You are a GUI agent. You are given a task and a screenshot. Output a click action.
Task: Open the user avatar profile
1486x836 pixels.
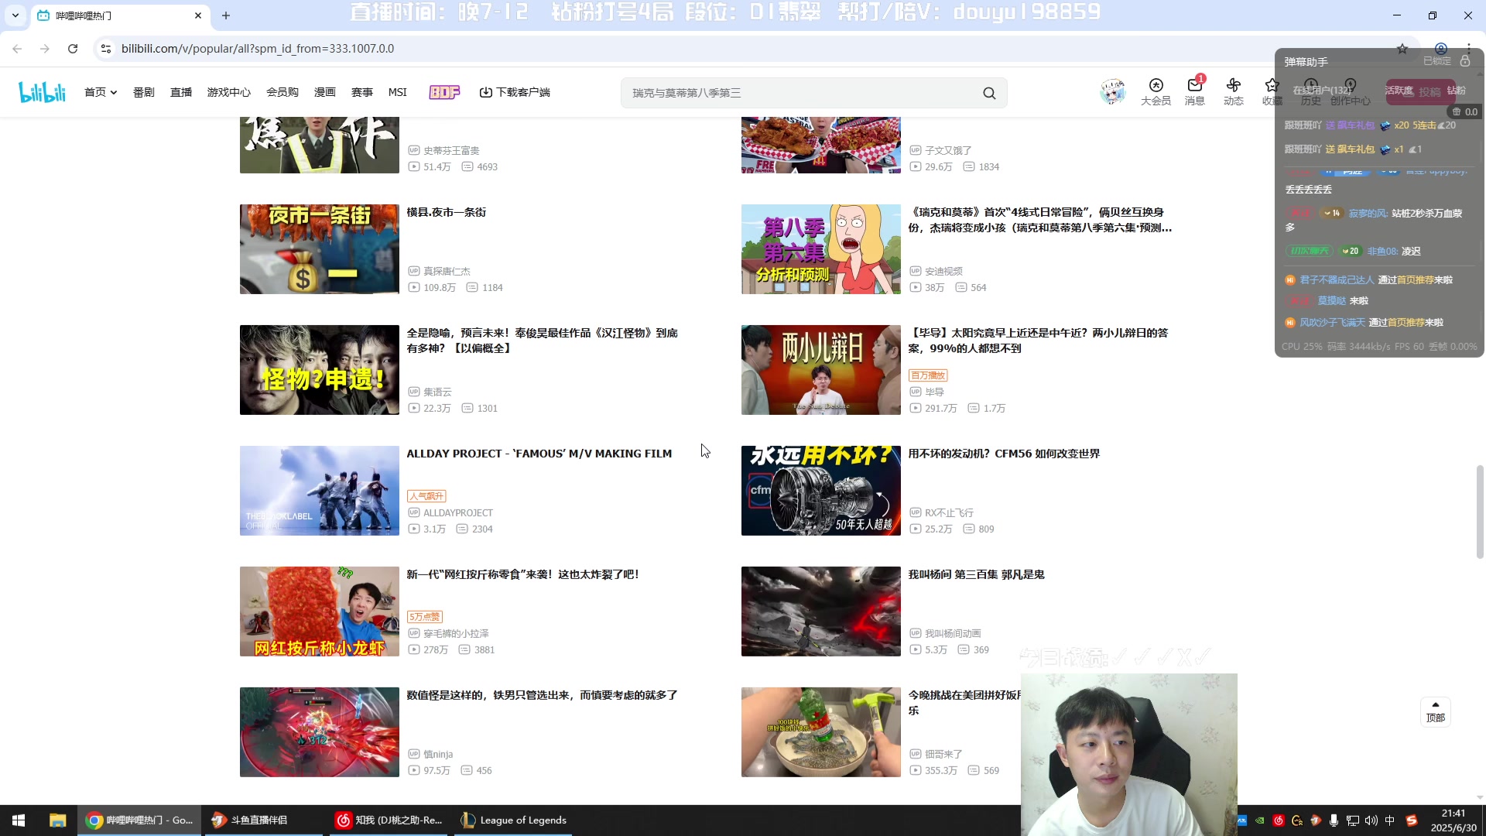[x=1112, y=92]
